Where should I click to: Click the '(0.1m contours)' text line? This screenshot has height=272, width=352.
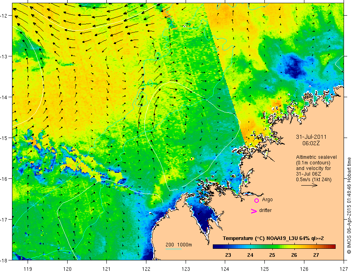click(x=313, y=163)
